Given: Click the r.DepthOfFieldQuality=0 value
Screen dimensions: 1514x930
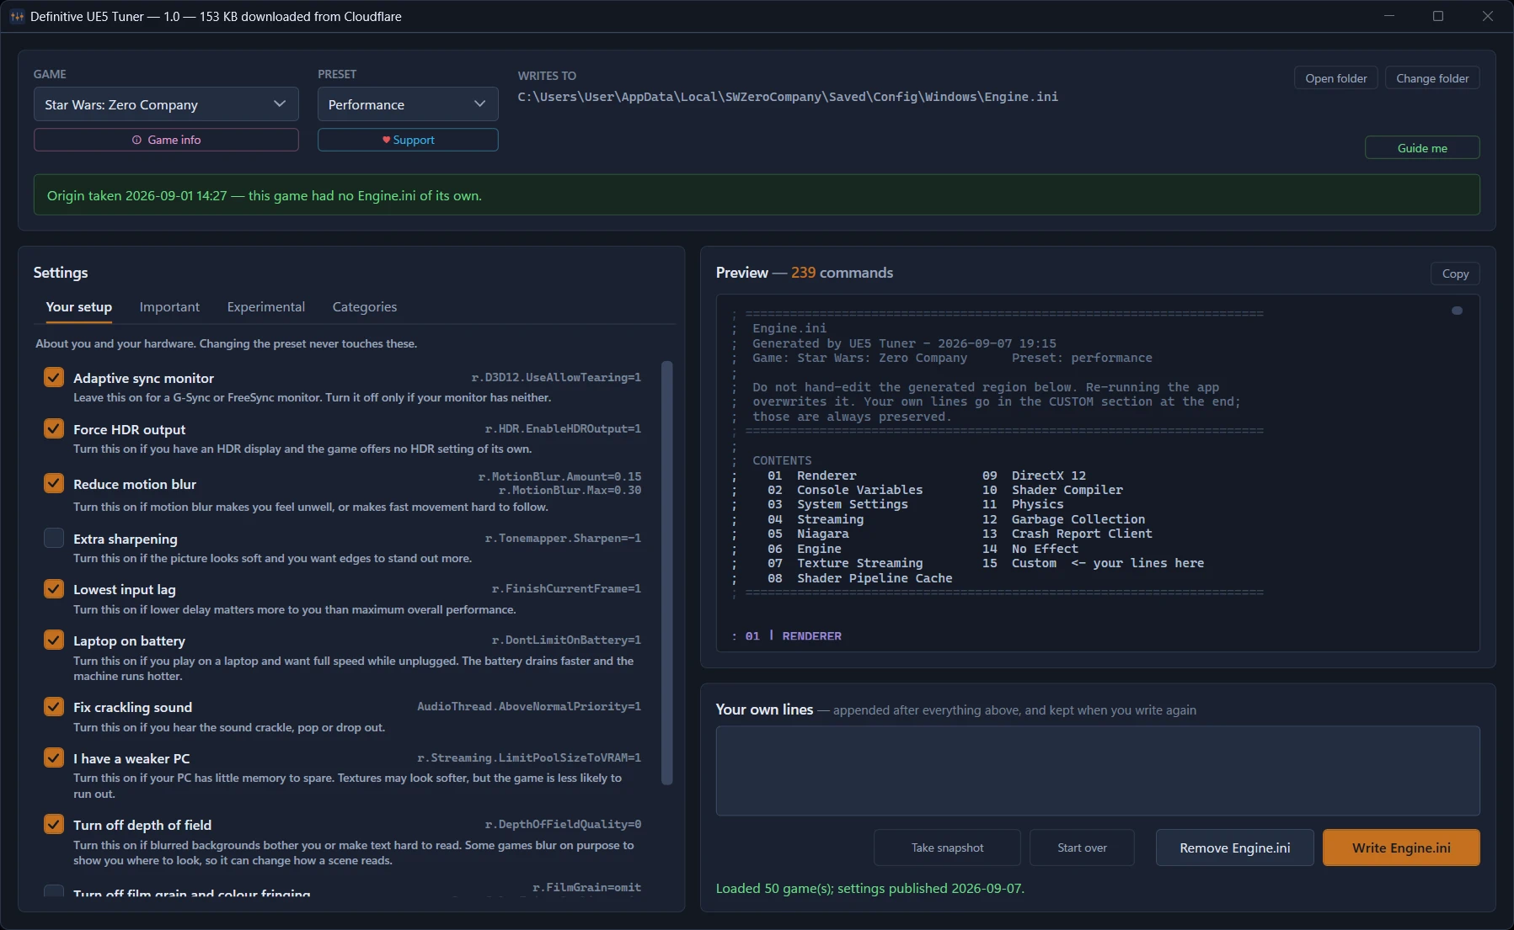Looking at the screenshot, I should 563,824.
